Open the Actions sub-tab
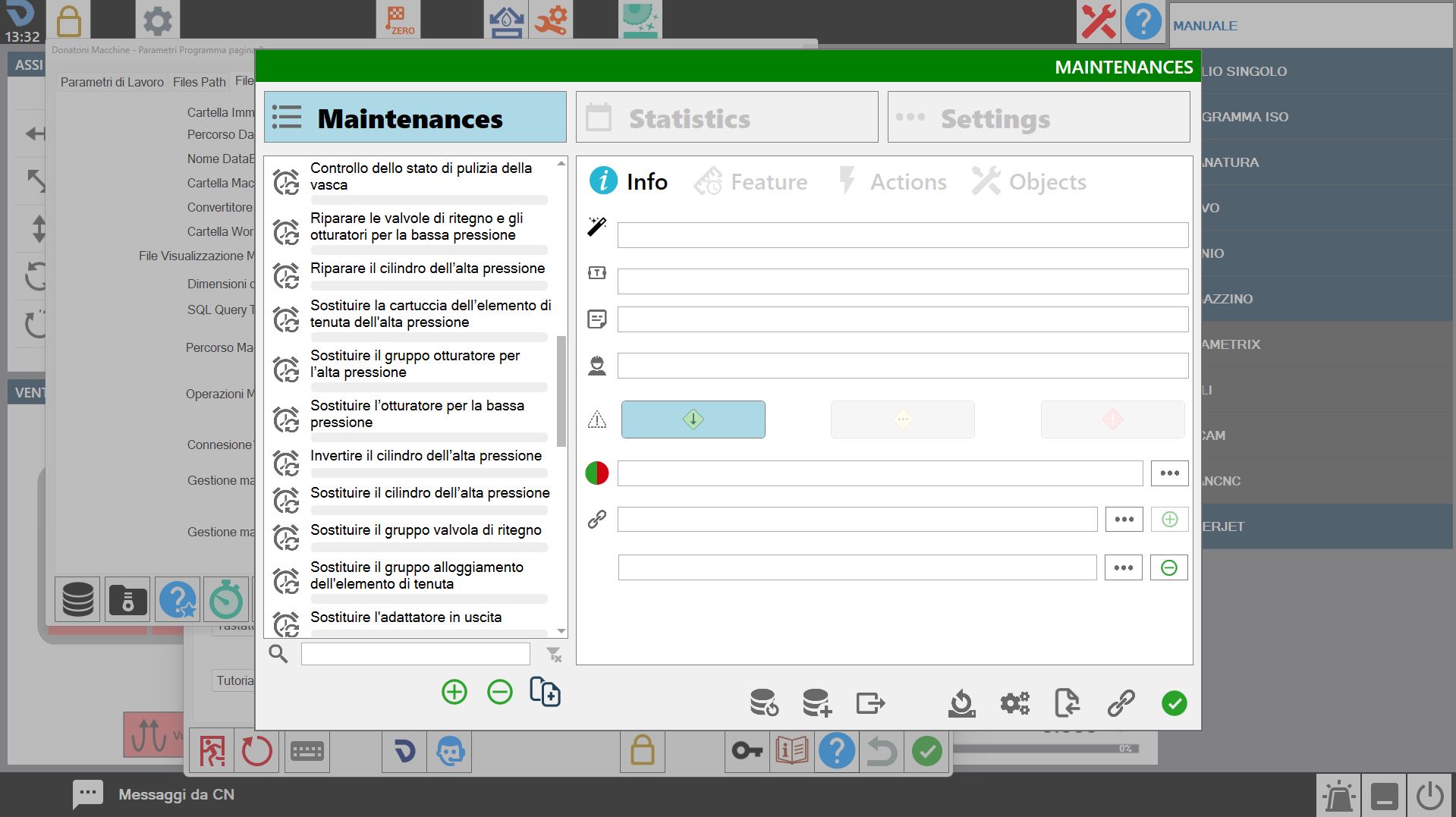This screenshot has height=817, width=1456. pos(892,182)
